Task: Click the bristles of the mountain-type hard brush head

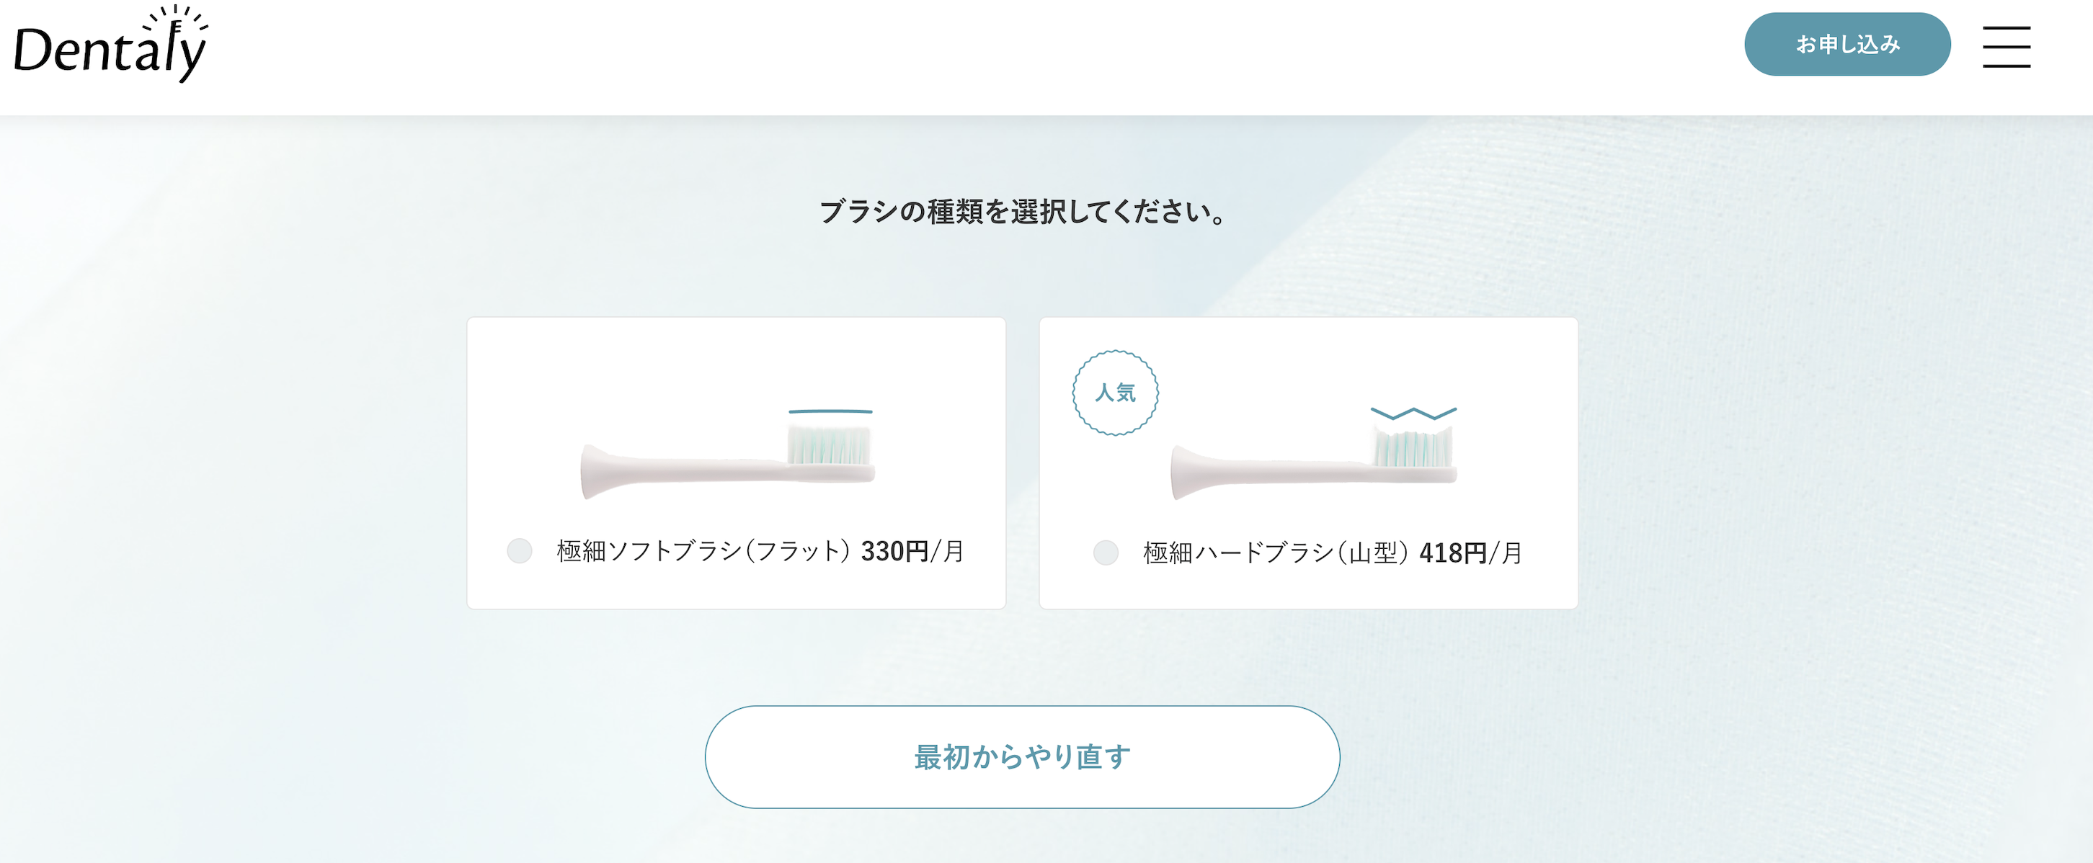Action: tap(1412, 447)
